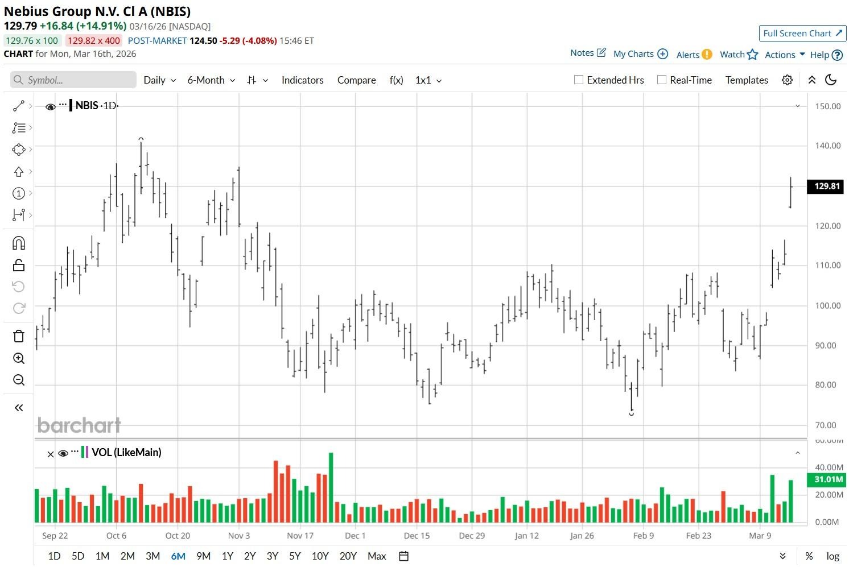Image resolution: width=849 pixels, height=567 pixels.
Task: Open the 1x1 grid layout dropdown
Action: click(428, 80)
